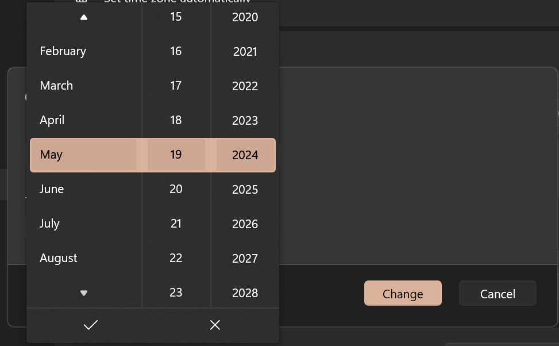559x346 pixels.
Task: Pick August from the month list
Action: pos(59,258)
